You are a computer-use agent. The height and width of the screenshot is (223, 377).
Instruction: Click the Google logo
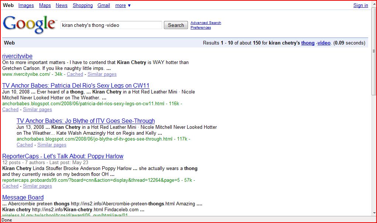point(29,24)
